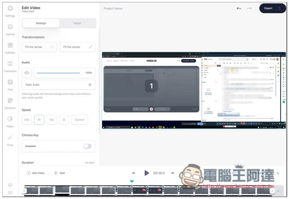Screen dimensions: 289x199
Task: Click the audio volume slider
Action: pos(59,73)
